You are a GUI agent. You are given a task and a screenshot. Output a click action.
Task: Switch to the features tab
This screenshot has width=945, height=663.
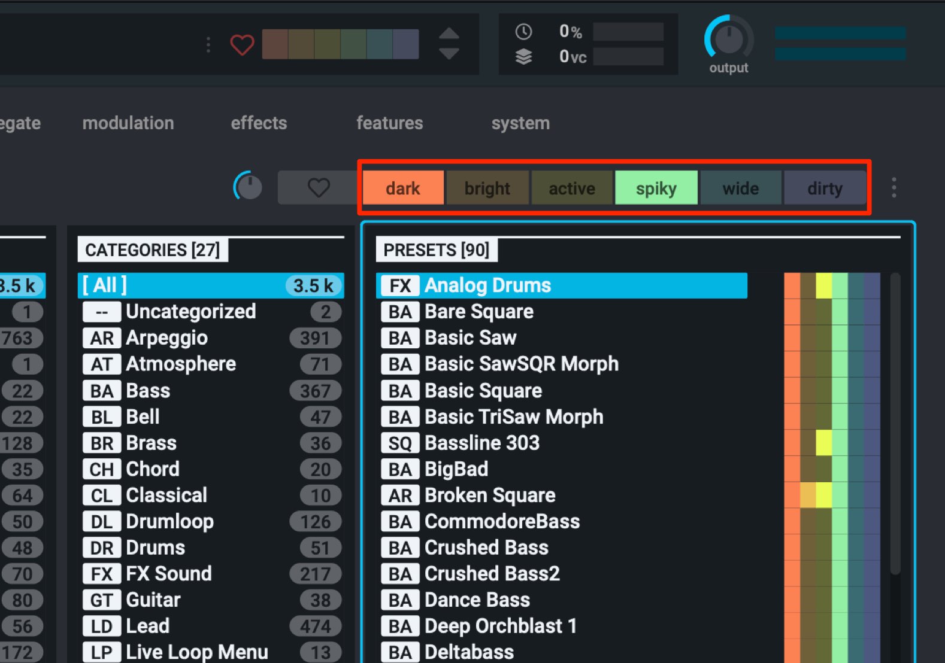[x=390, y=123]
